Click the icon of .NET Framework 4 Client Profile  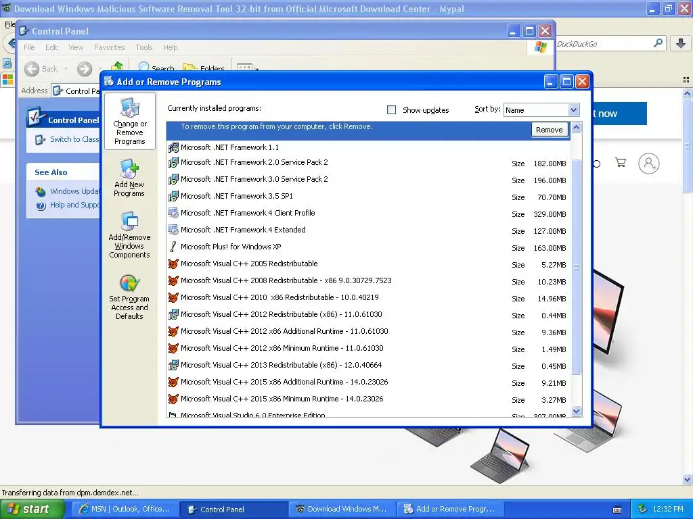tap(173, 213)
